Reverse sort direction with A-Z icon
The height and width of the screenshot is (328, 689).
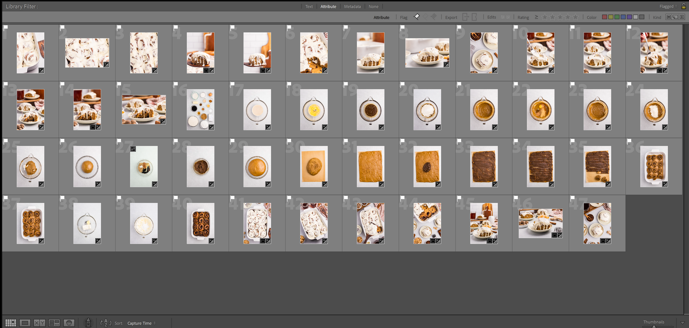pos(106,323)
